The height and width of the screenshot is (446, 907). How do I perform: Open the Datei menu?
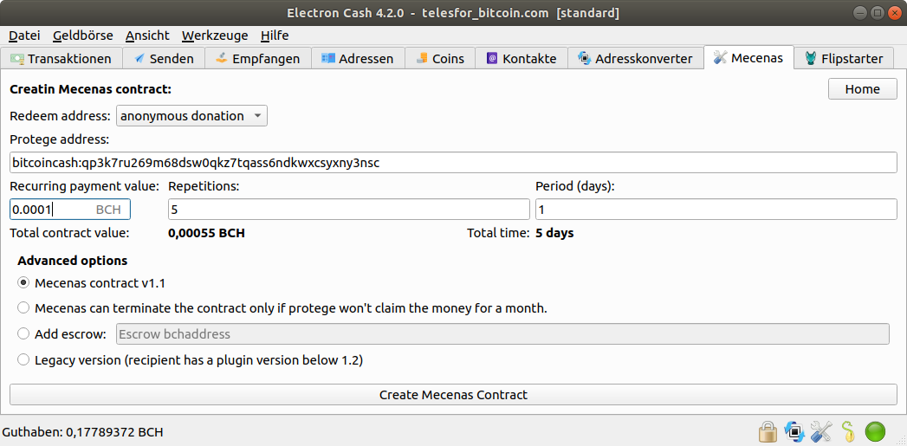[x=24, y=36]
